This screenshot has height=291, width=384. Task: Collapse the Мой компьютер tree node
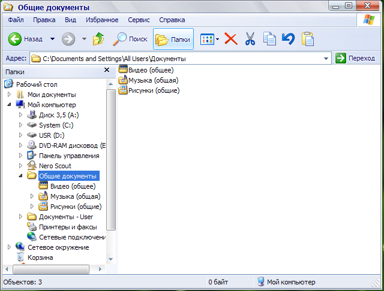10,105
